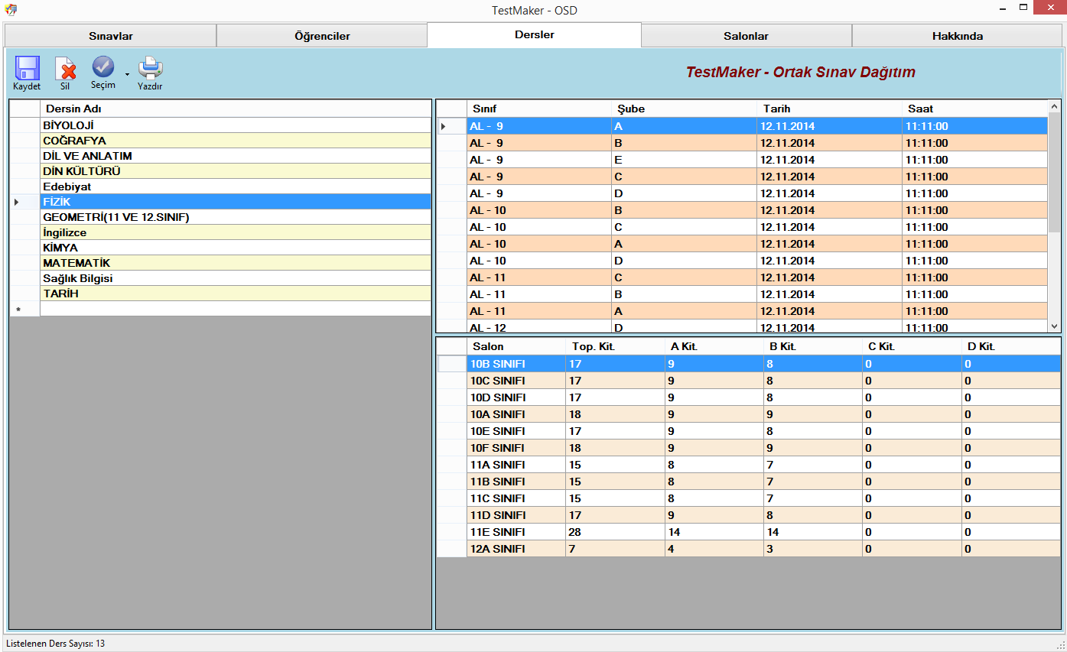The width and height of the screenshot is (1067, 652).
Task: Open the Öğrenciler tab
Action: (x=322, y=36)
